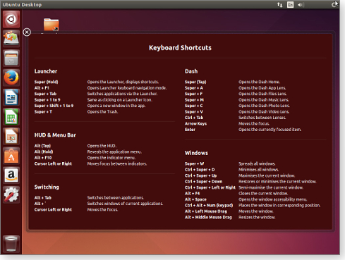The image size is (345, 260).
Task: Click the Super + T shortcut label
Action: (x=43, y=112)
